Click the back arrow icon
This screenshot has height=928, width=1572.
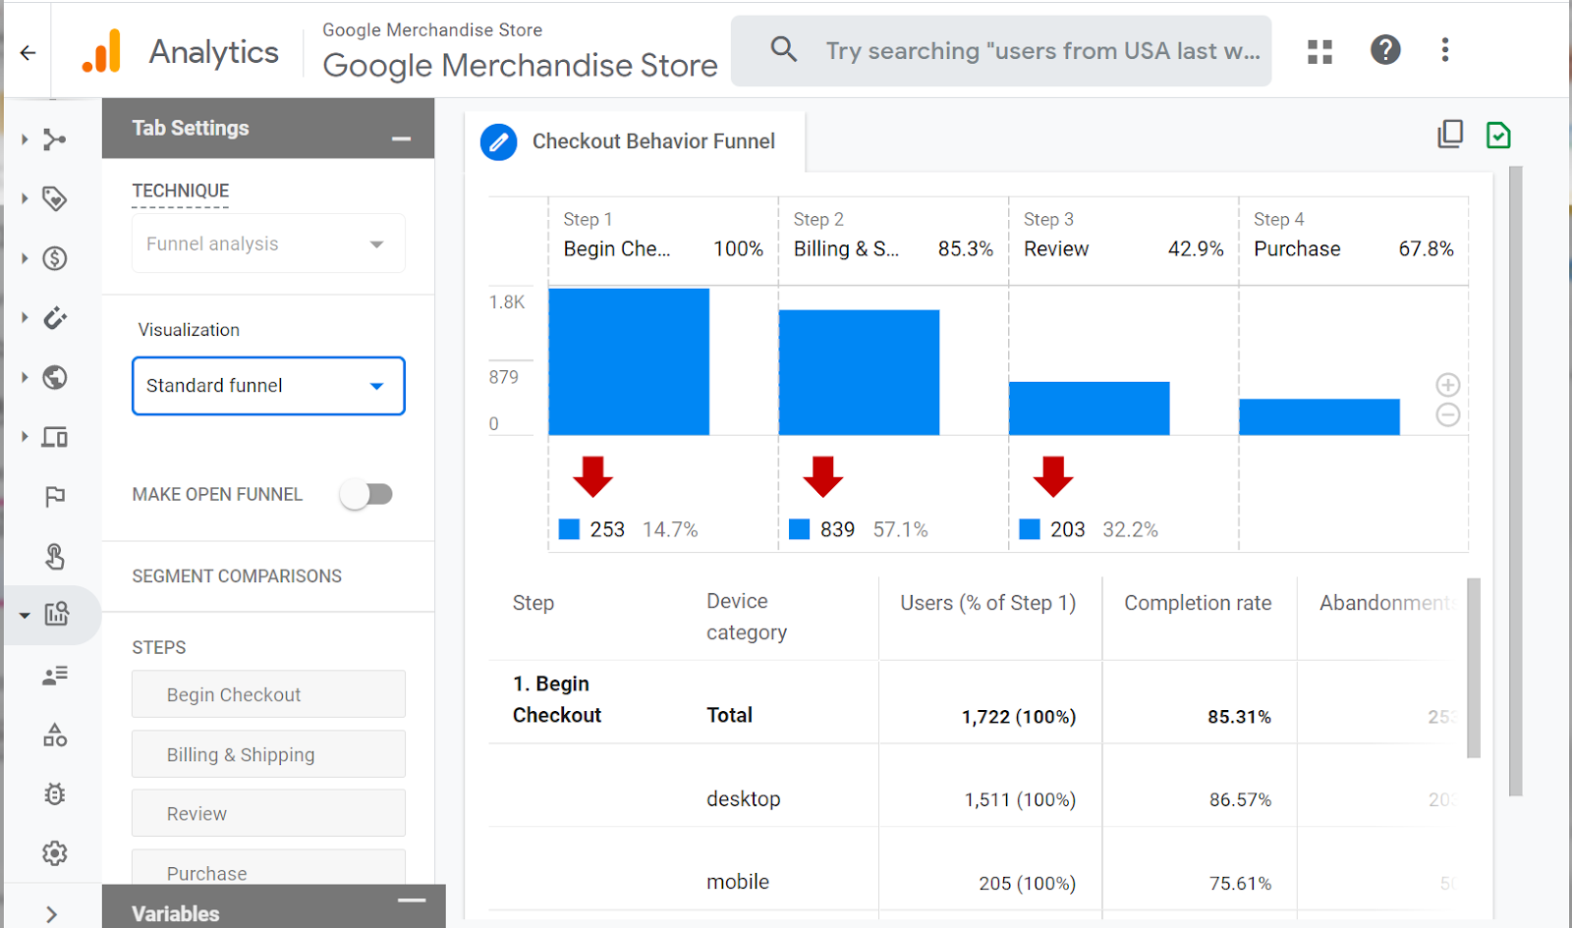tap(28, 53)
